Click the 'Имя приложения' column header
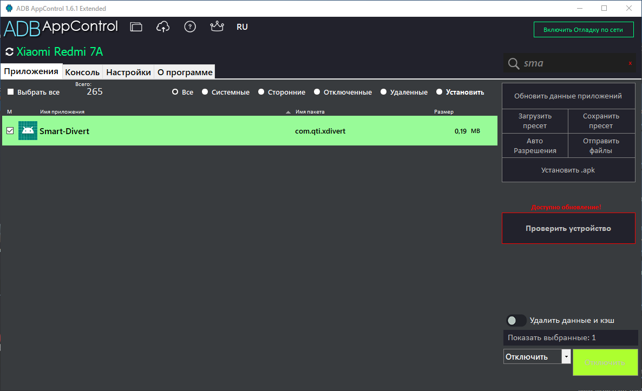The image size is (642, 391). (62, 111)
